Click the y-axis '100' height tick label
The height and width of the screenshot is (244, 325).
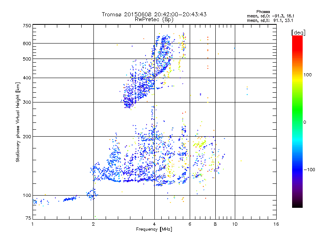pyautogui.click(x=27, y=195)
